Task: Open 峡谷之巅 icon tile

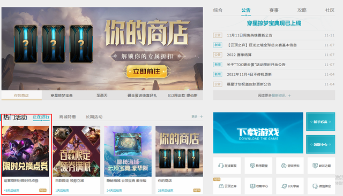Action: 321,166
